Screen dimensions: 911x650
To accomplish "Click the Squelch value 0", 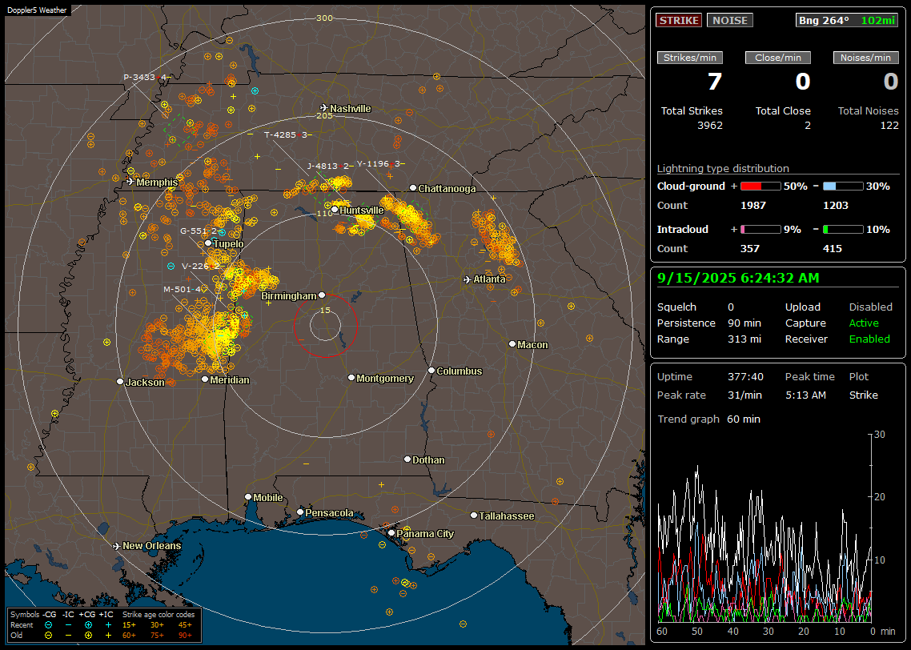I will pos(731,307).
